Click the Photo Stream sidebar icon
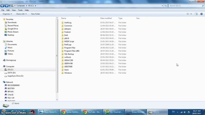 pos(6,32)
